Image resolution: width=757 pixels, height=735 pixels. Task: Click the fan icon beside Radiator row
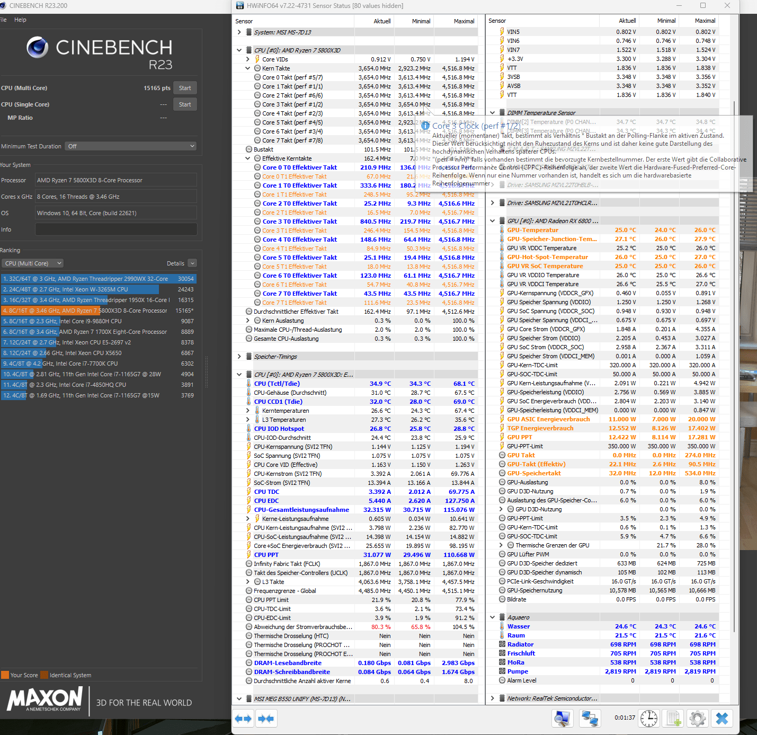tap(502, 644)
